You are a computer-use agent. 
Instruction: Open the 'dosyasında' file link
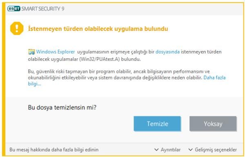(x=167, y=52)
